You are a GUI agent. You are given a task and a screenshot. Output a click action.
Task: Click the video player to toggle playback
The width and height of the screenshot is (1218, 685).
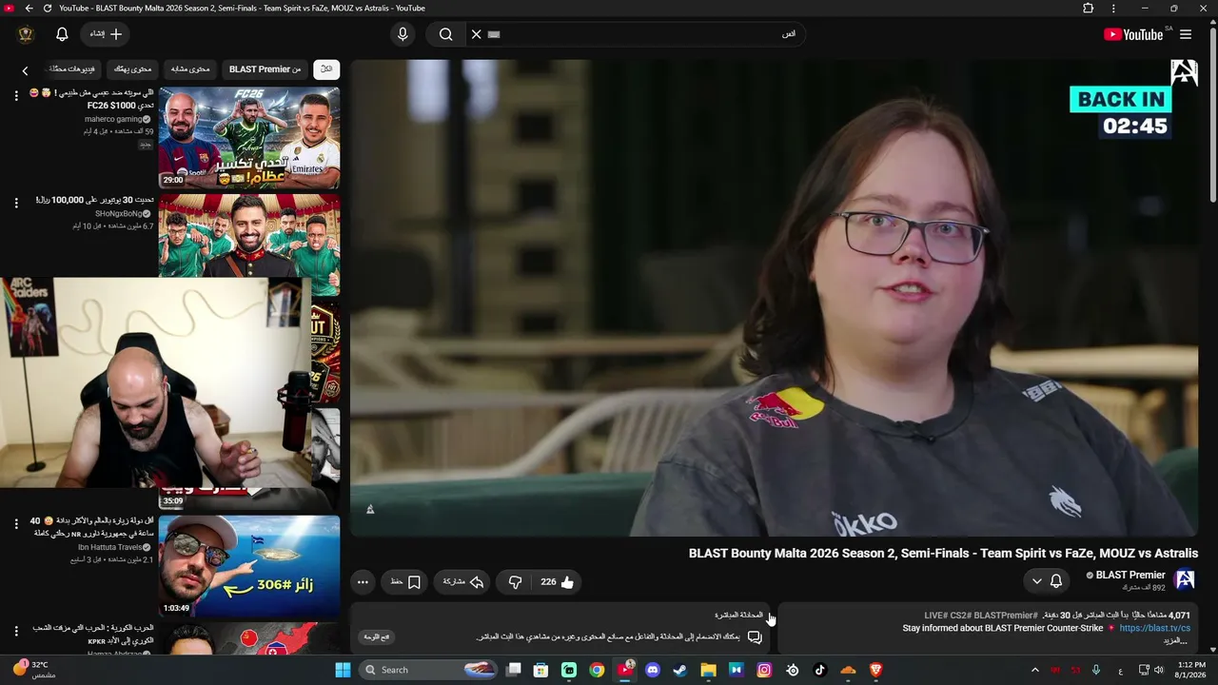775,298
